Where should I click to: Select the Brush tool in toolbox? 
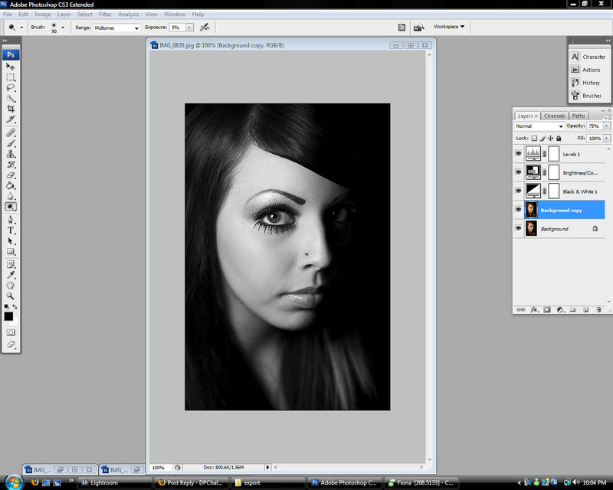click(x=11, y=143)
